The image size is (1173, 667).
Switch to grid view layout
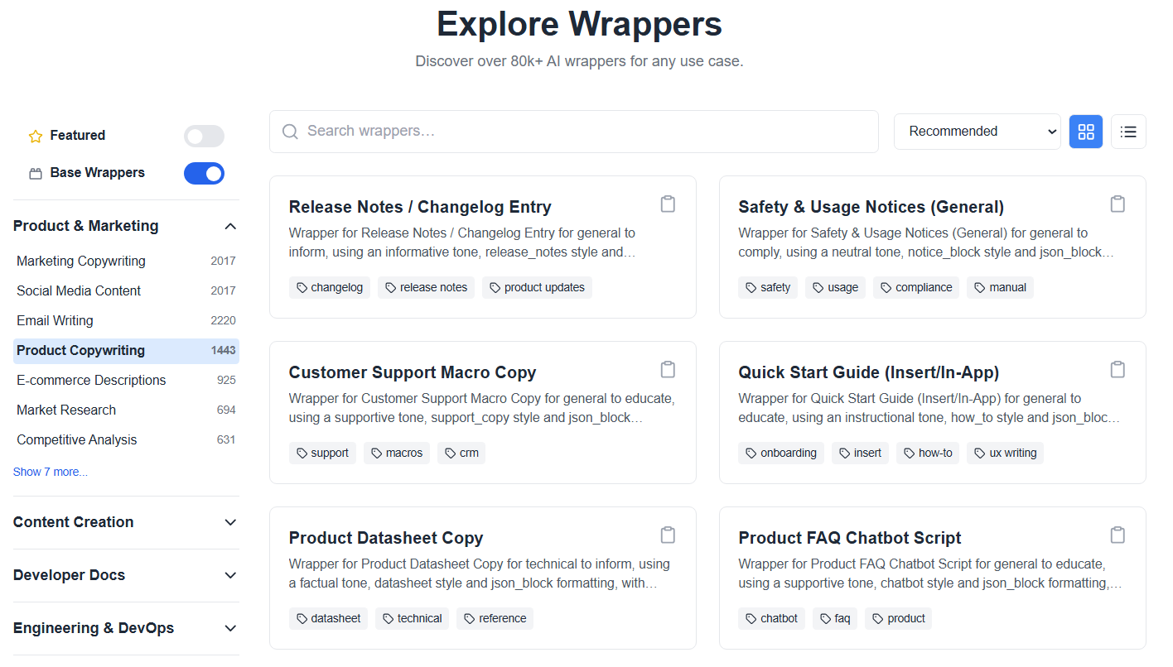[x=1085, y=131]
